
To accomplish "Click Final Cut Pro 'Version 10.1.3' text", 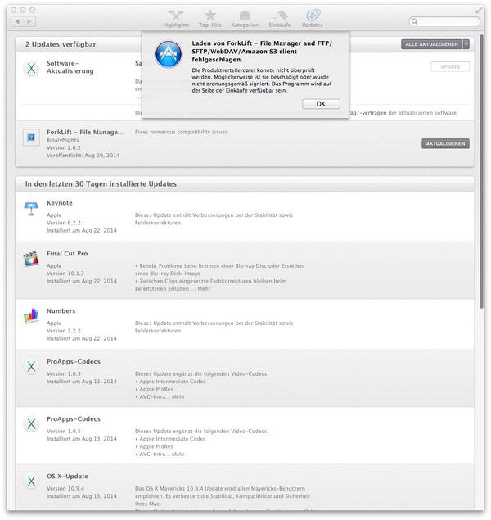I will tap(65, 274).
